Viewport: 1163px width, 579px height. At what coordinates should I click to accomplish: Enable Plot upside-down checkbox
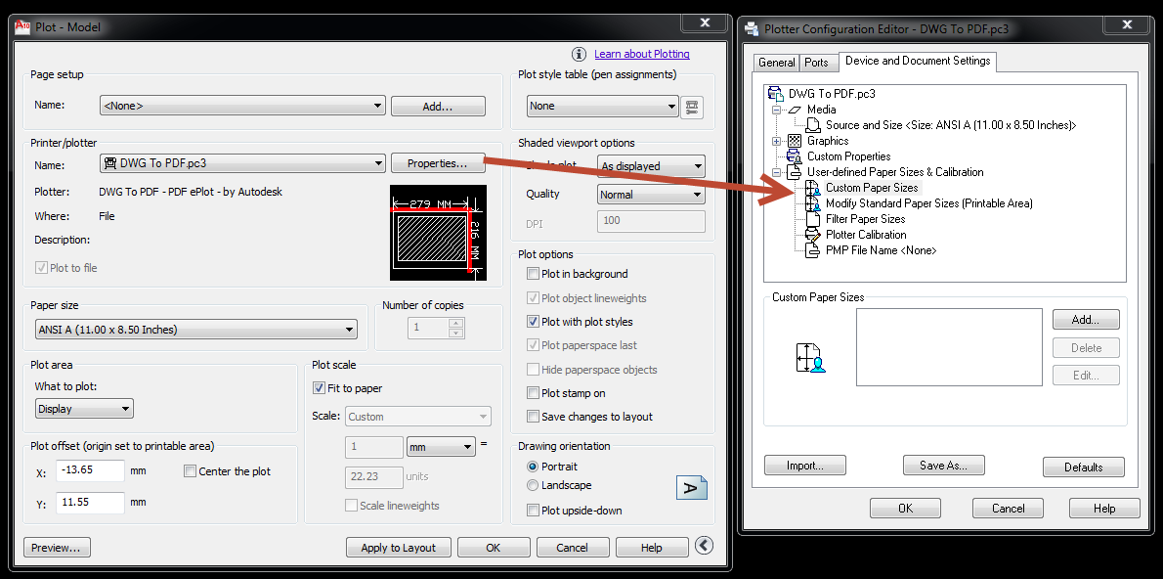533,510
